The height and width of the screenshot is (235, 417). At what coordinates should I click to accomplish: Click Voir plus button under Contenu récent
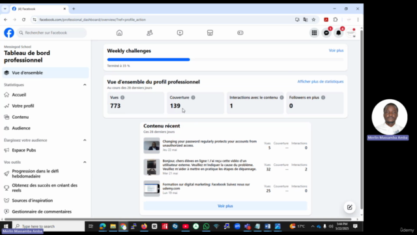click(x=225, y=206)
